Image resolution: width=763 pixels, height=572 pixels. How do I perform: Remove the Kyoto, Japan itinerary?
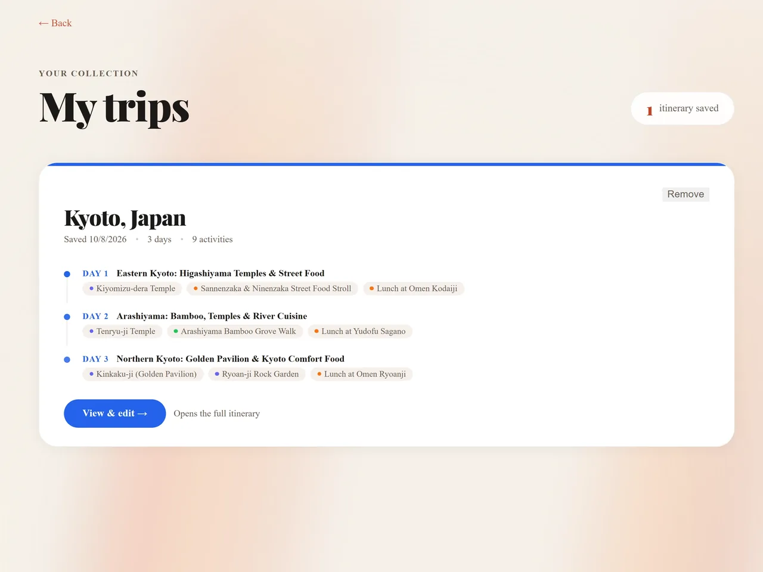coord(686,194)
